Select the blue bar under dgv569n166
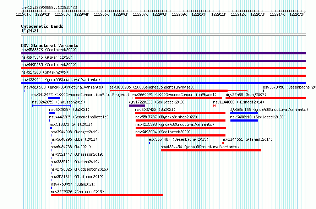This screenshot has width=316, height=209. (244, 113)
